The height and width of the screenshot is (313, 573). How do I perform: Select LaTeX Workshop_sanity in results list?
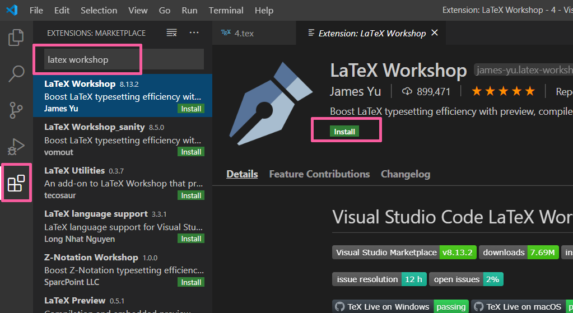123,139
